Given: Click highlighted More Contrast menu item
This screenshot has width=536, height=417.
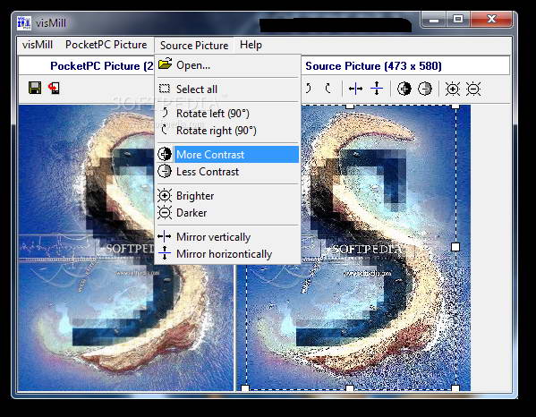Looking at the screenshot, I should point(227,155).
